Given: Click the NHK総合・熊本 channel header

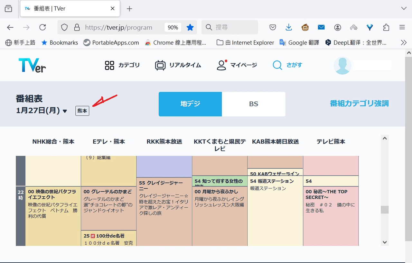Looking at the screenshot, I should pyautogui.click(x=53, y=141).
